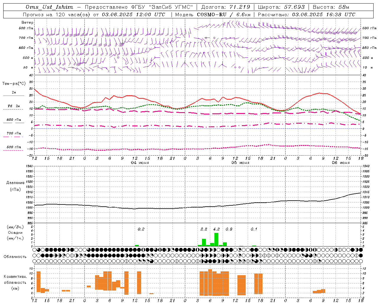Click the "(мм/1ч.)" precipitation unit label

[15, 238]
